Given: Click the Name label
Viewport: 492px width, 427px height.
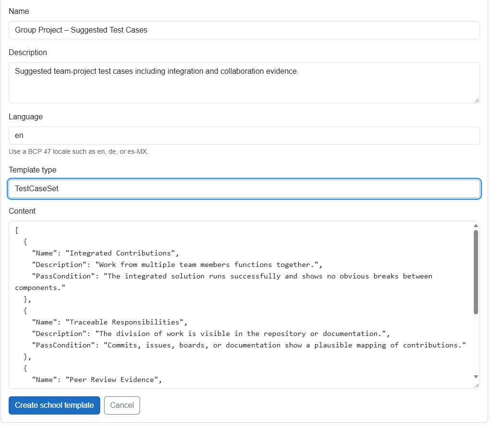Looking at the screenshot, I should 19,12.
